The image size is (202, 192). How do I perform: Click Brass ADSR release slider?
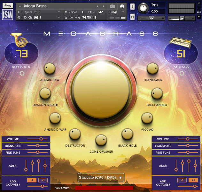(45, 166)
